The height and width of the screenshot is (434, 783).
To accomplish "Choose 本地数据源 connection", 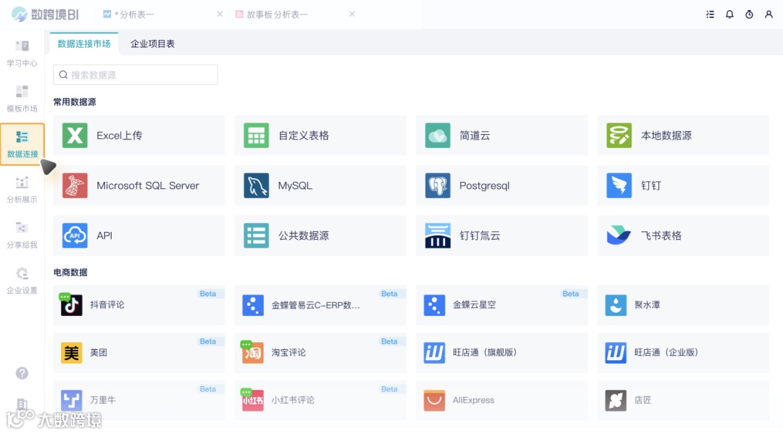I will pos(683,135).
